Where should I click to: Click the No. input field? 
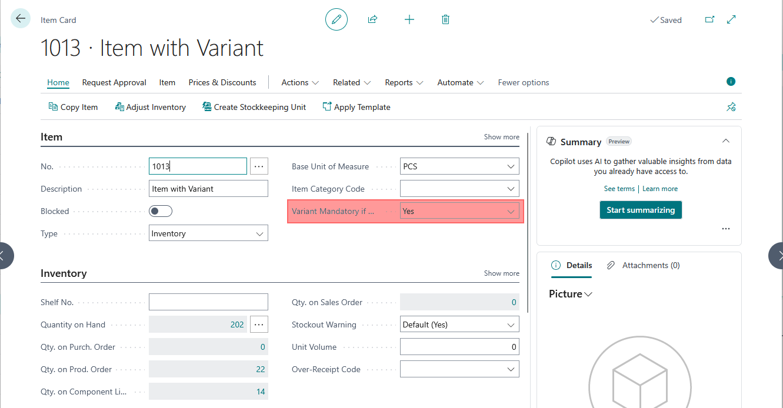tap(198, 166)
